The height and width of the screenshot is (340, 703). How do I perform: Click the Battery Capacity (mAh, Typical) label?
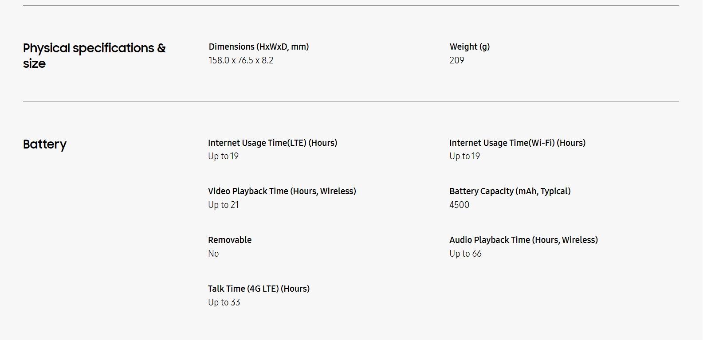click(x=510, y=191)
